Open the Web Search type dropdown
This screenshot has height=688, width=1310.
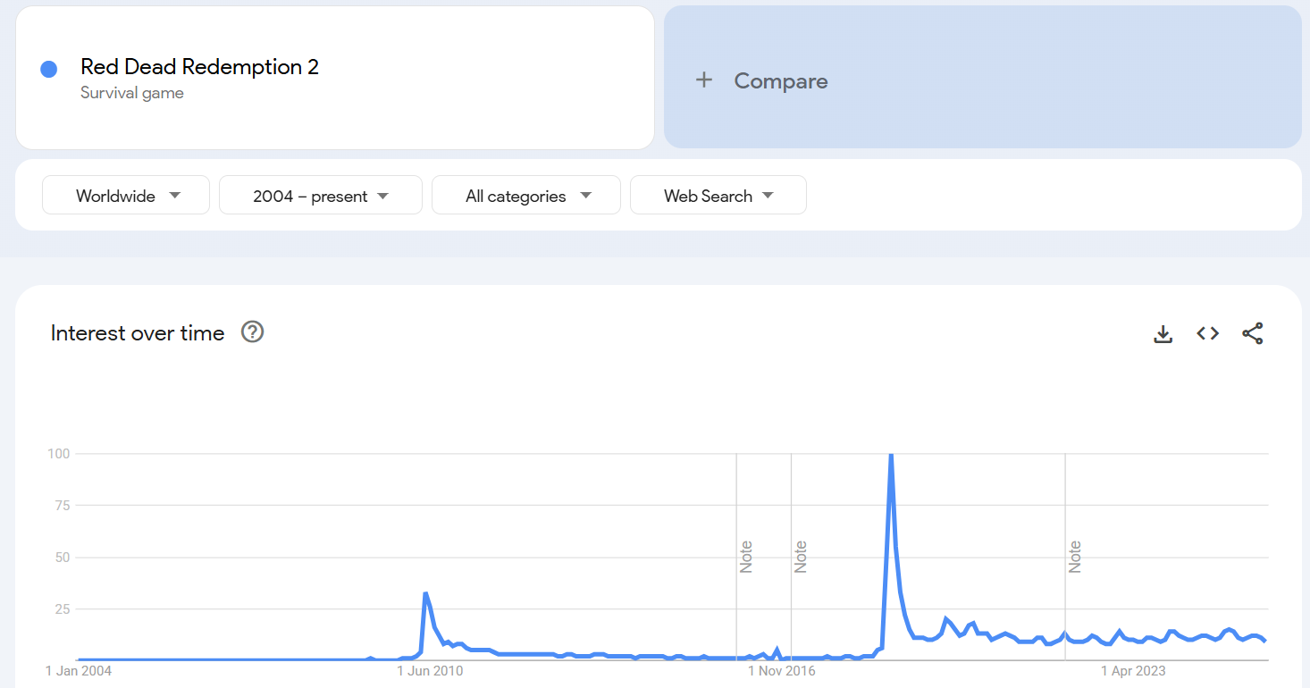click(x=718, y=196)
